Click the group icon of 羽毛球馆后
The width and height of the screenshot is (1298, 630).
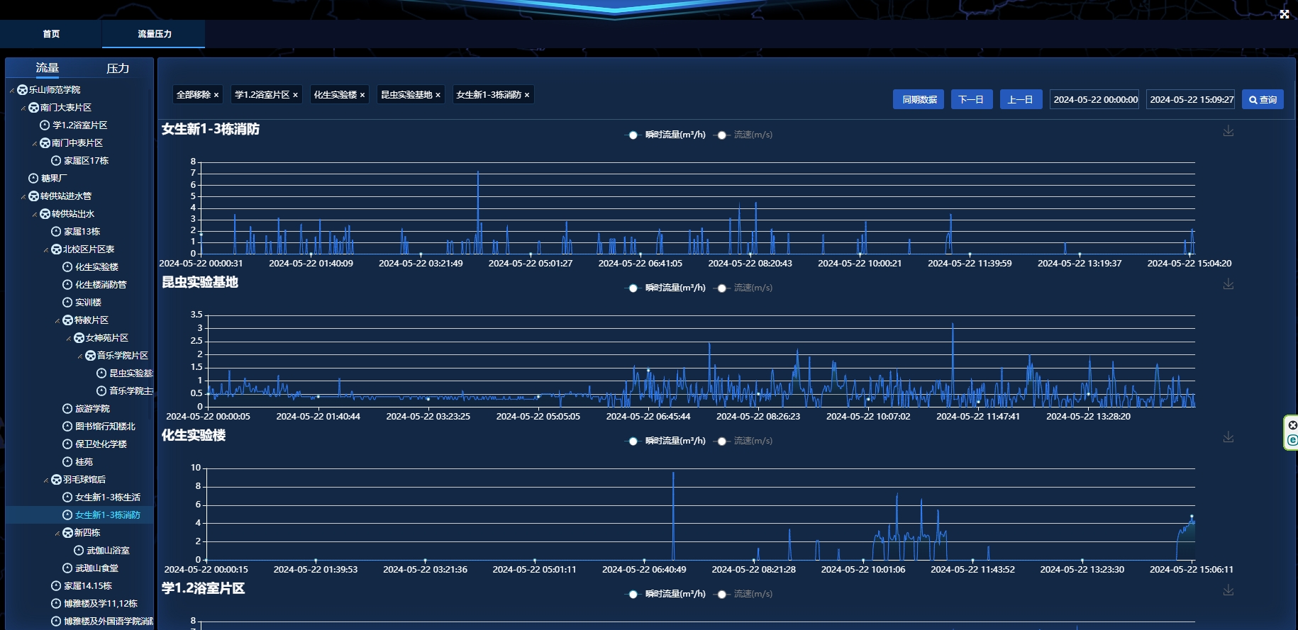[x=56, y=480]
